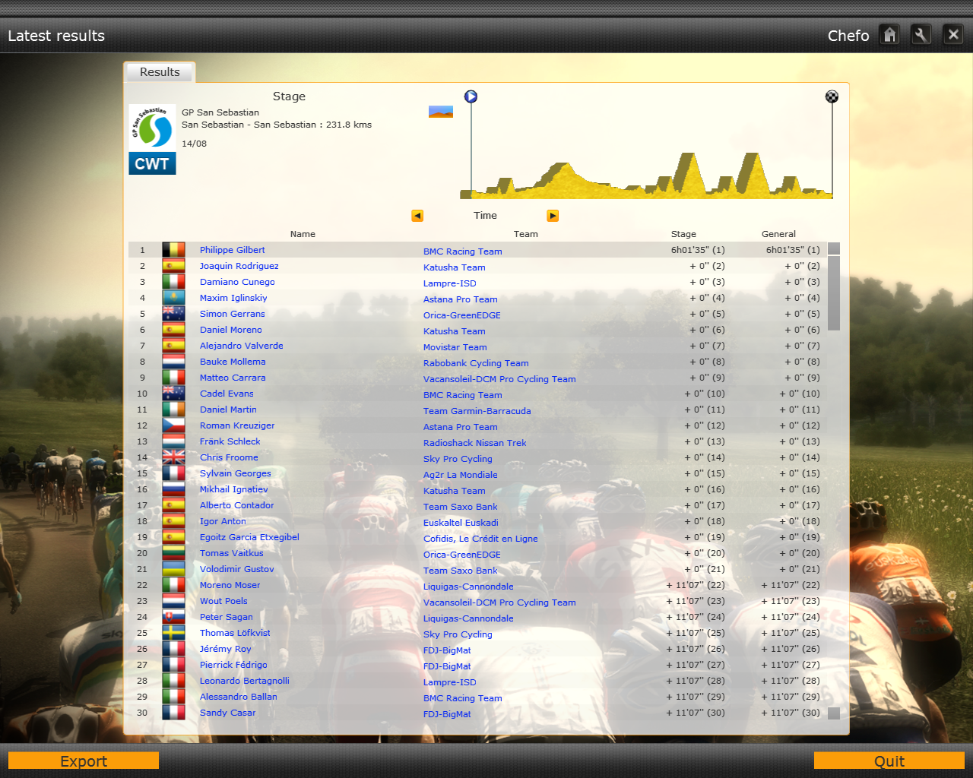Click Dutch flag beside Wout Poels
This screenshot has width=973, height=778.
[173, 601]
